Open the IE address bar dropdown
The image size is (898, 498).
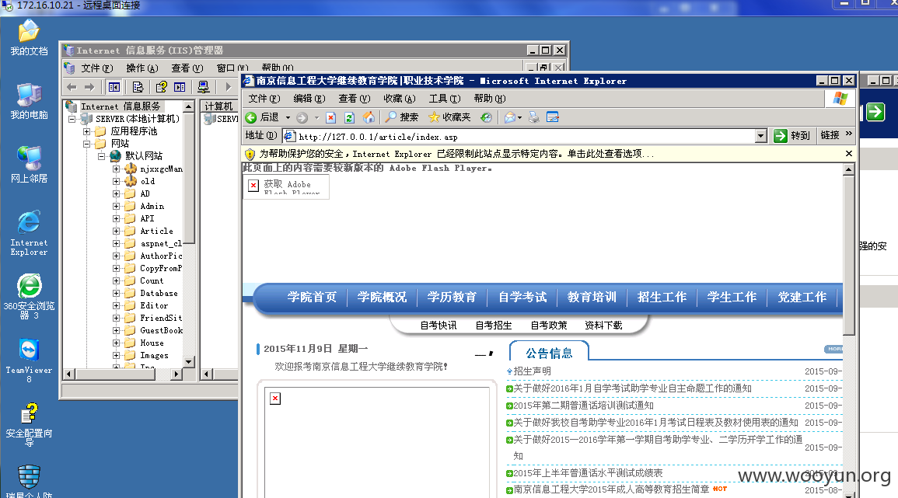(760, 136)
